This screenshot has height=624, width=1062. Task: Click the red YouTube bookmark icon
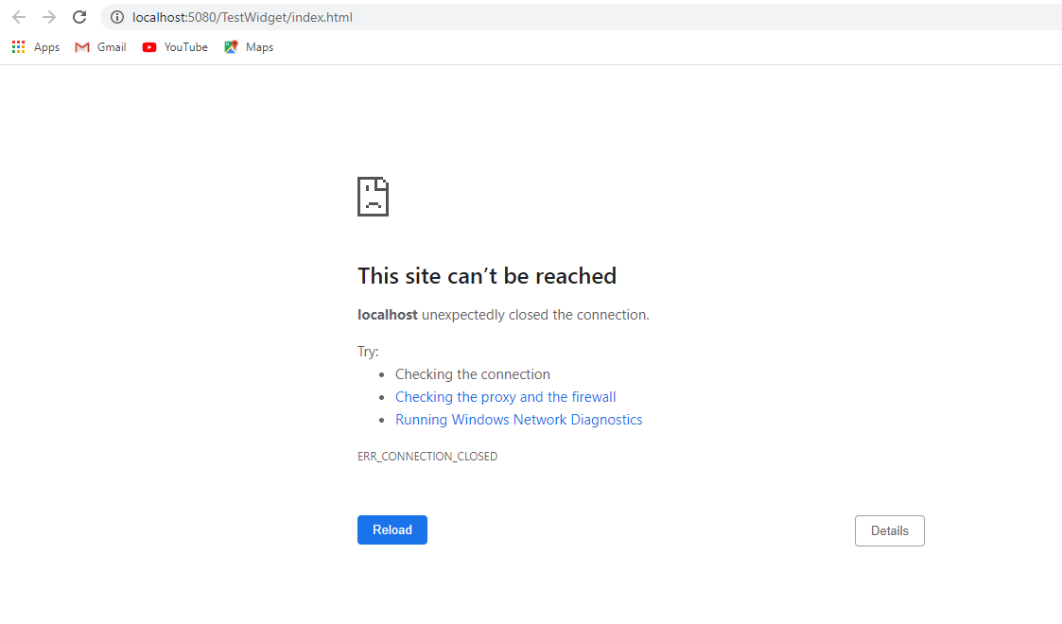pos(149,46)
